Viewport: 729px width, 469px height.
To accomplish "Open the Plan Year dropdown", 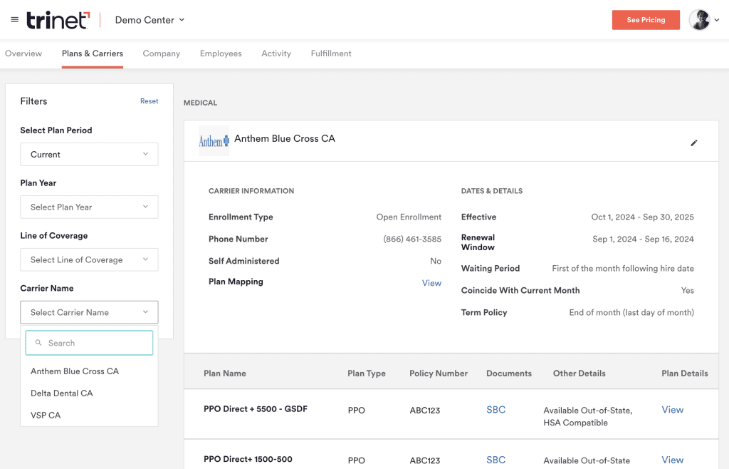I will 89,207.
